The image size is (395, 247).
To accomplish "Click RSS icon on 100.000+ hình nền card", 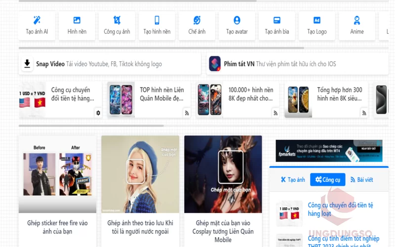I will click(276, 113).
